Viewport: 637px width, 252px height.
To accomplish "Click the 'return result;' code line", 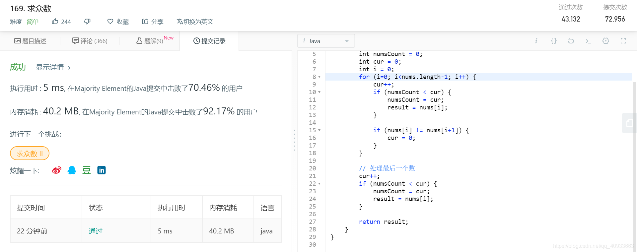I will point(384,222).
